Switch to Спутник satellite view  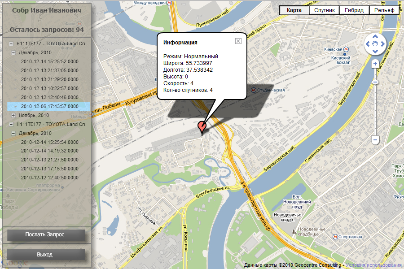(325, 10)
